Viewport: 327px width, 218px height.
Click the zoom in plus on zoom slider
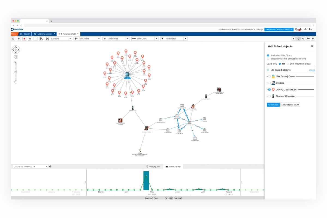click(16, 62)
